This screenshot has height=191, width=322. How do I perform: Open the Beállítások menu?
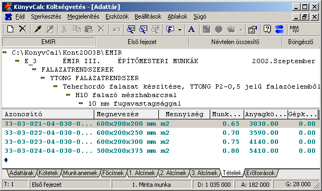tap(148, 16)
